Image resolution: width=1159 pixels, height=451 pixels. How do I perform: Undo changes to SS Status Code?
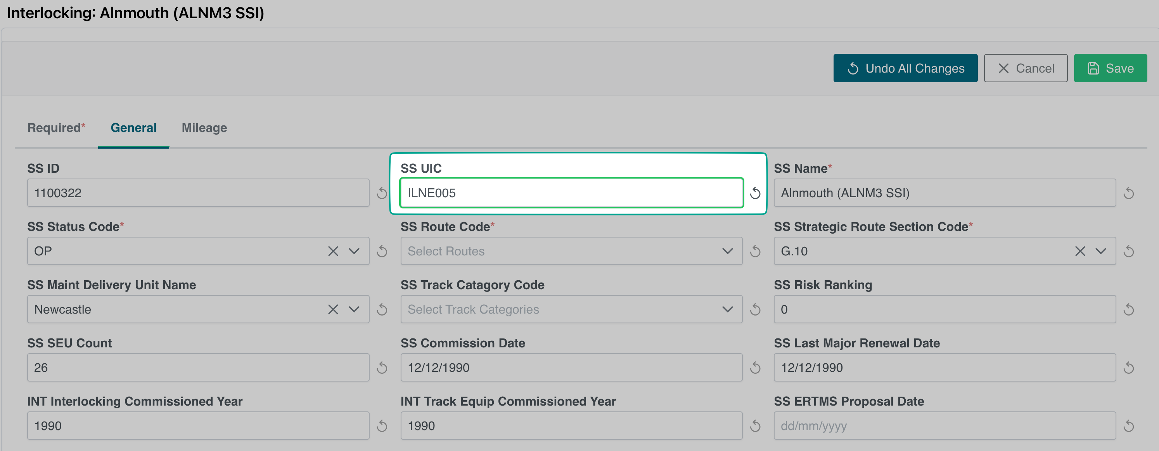click(x=382, y=251)
